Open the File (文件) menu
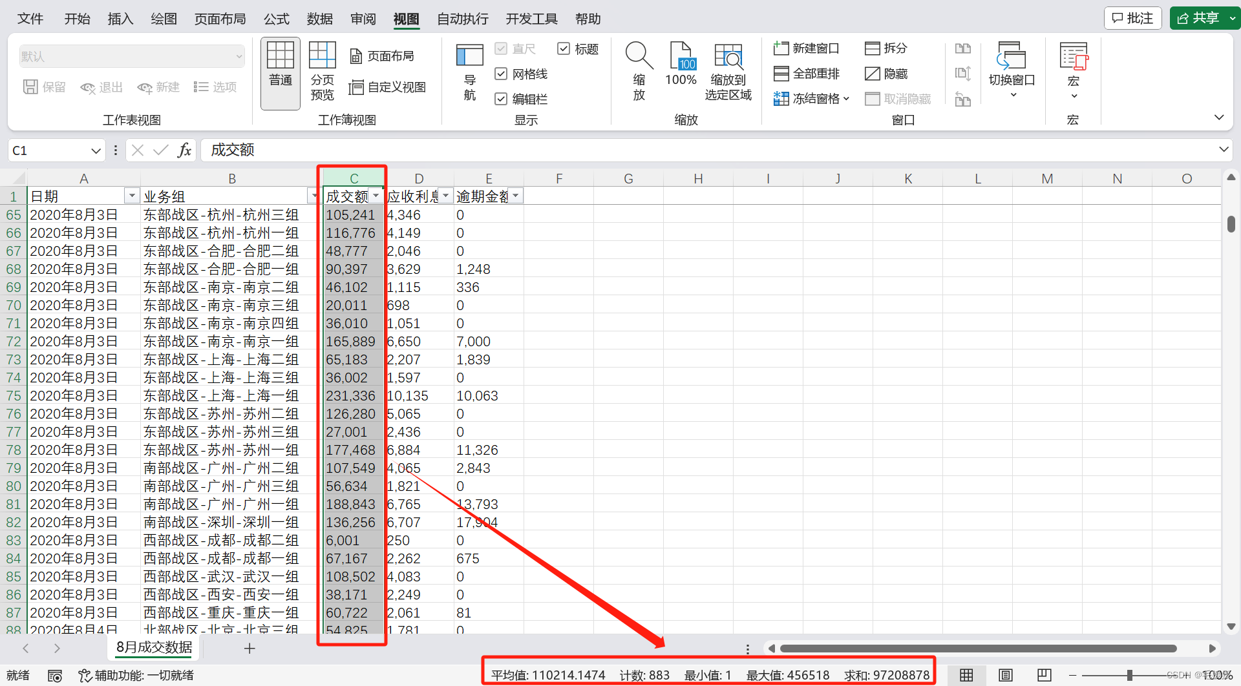 click(30, 19)
